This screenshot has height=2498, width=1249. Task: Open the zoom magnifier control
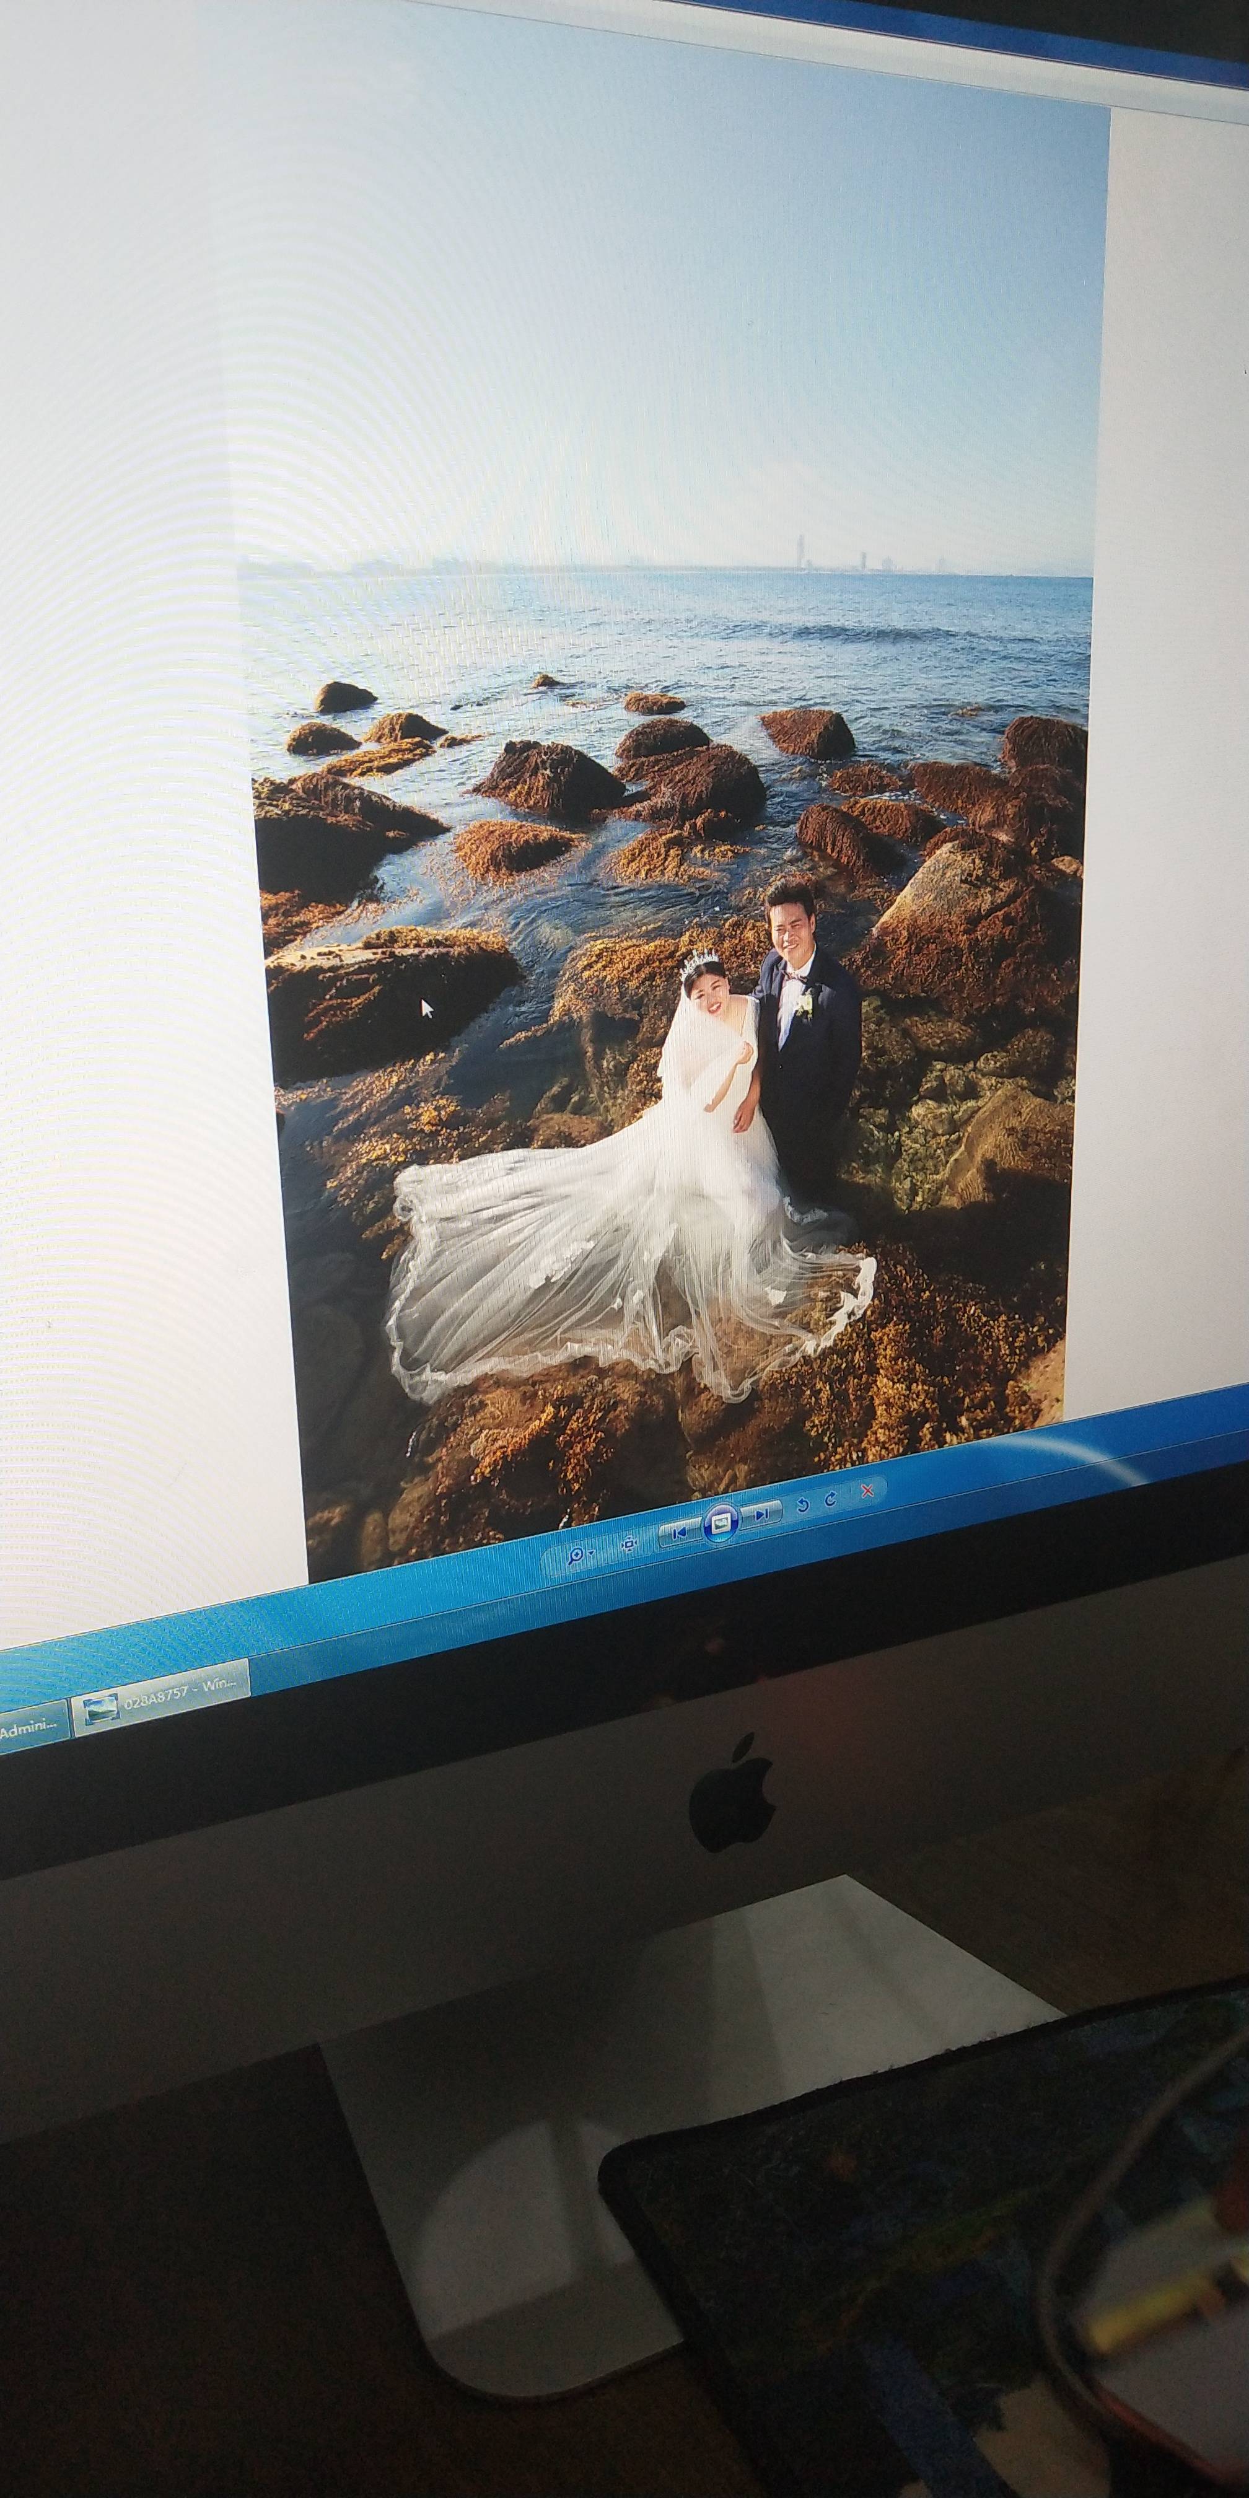coord(577,1556)
